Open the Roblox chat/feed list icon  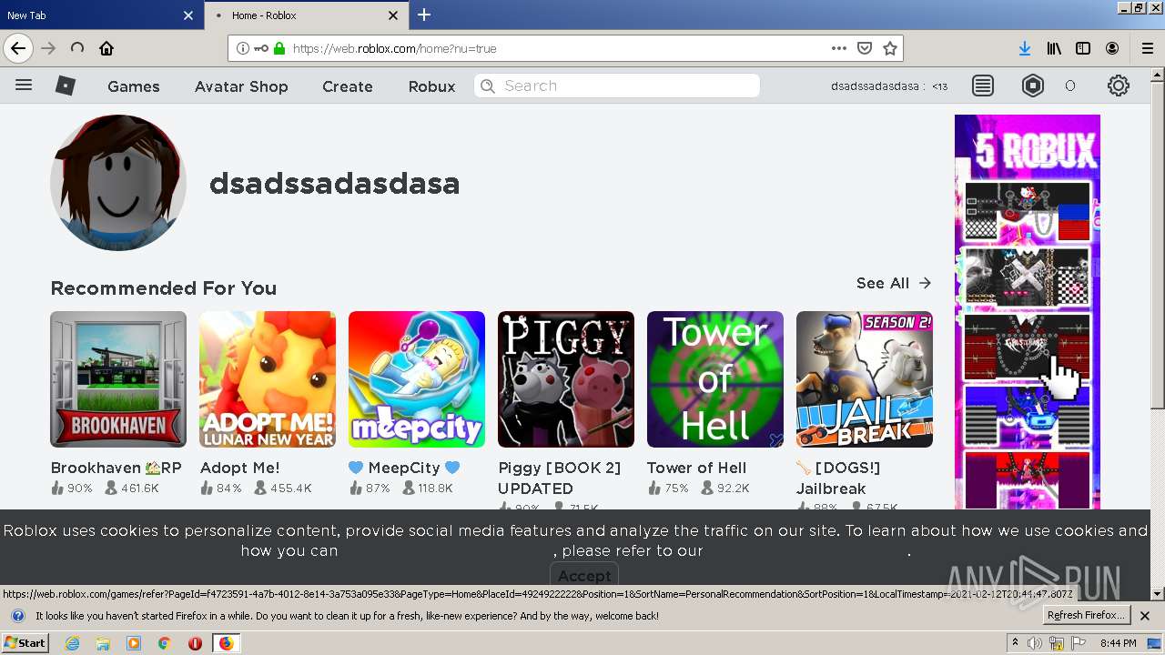coord(983,86)
